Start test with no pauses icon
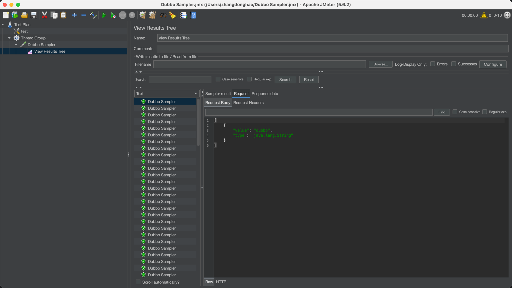Viewport: 512px width, 288px height. [113, 15]
